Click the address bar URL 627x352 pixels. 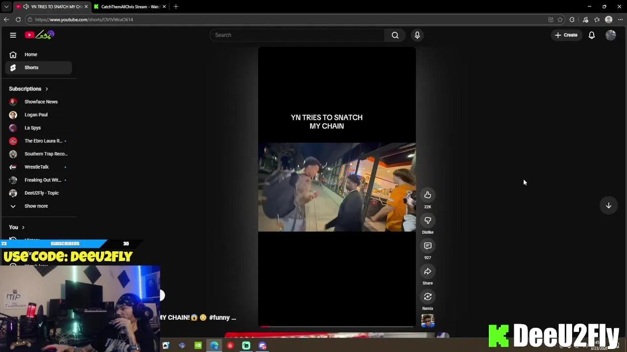(x=84, y=20)
